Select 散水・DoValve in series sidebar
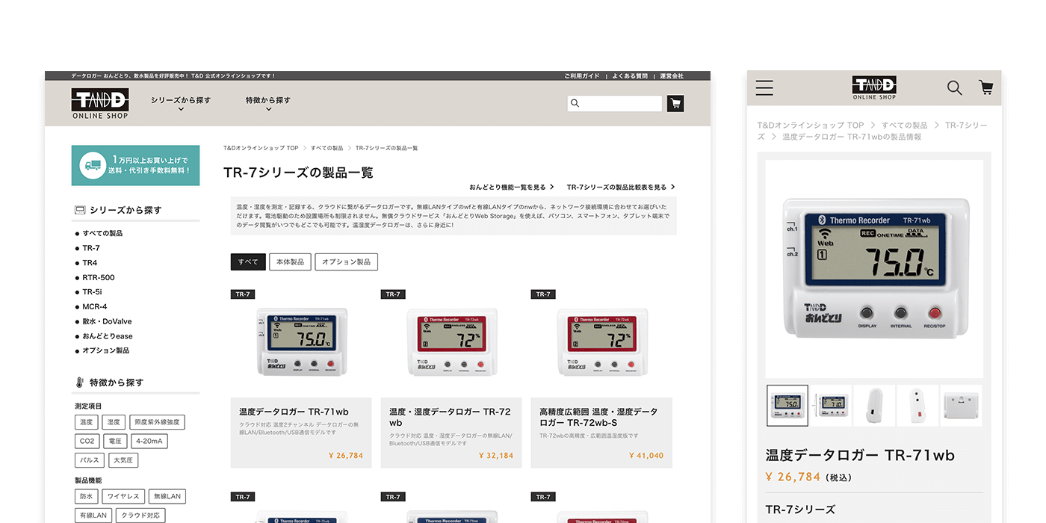Image resolution: width=1046 pixels, height=523 pixels. tap(107, 321)
